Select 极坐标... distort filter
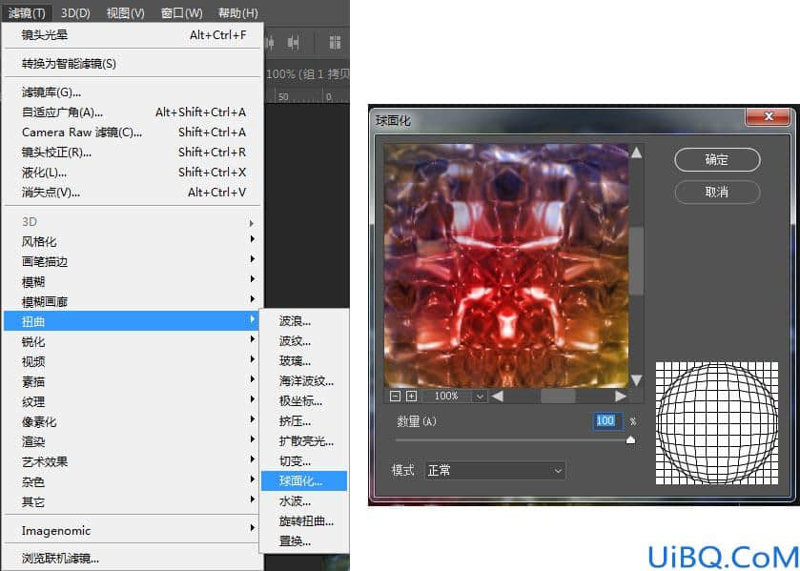 coord(304,401)
